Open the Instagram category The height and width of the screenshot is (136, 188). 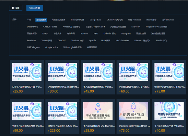(126, 34)
